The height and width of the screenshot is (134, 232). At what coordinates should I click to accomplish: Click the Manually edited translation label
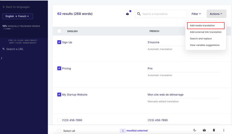163,101
